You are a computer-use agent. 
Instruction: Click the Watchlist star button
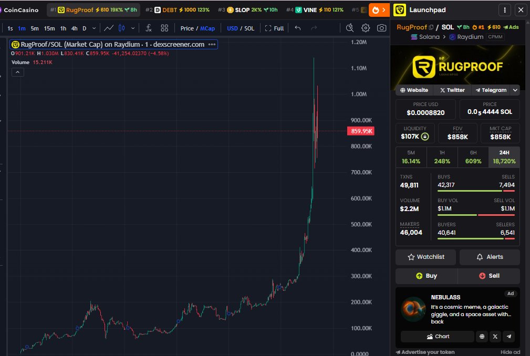425,257
